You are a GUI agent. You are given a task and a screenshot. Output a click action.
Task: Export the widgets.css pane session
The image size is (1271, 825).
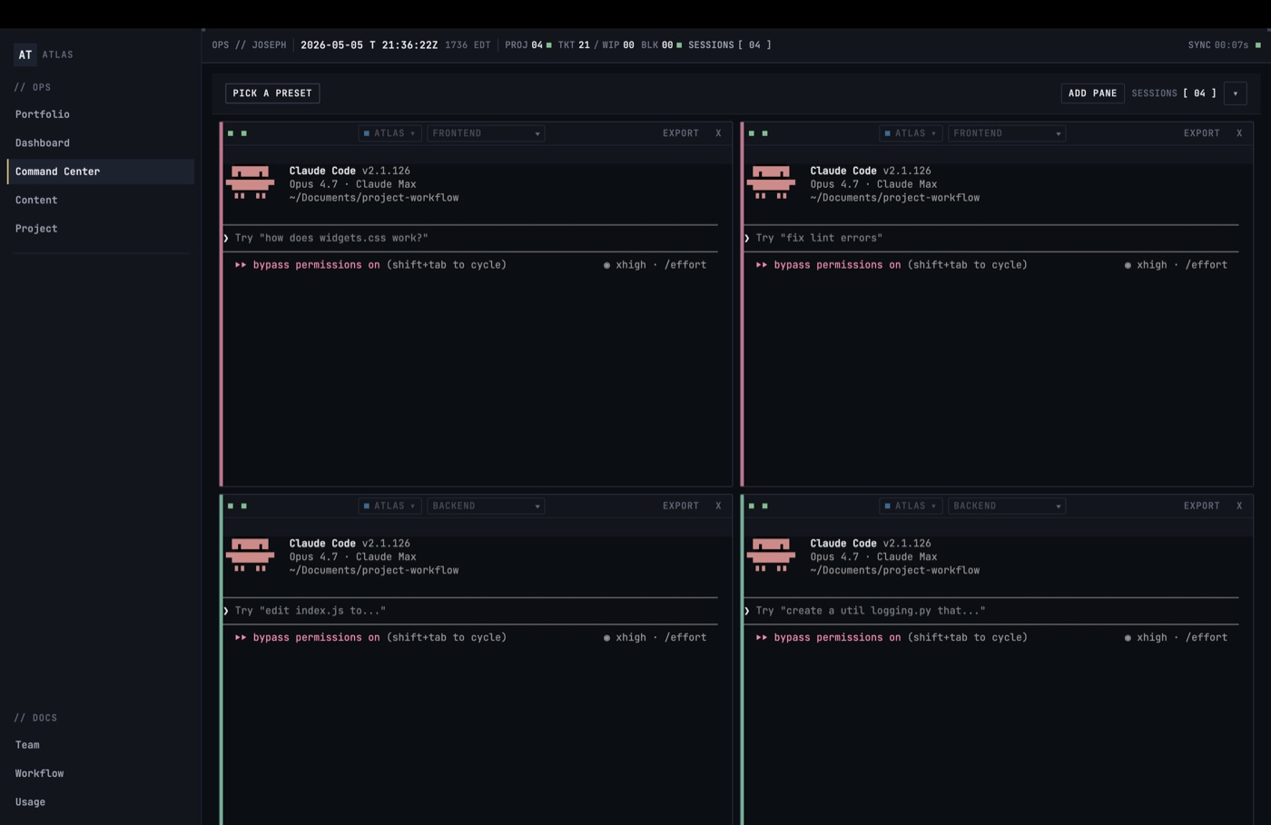[681, 133]
